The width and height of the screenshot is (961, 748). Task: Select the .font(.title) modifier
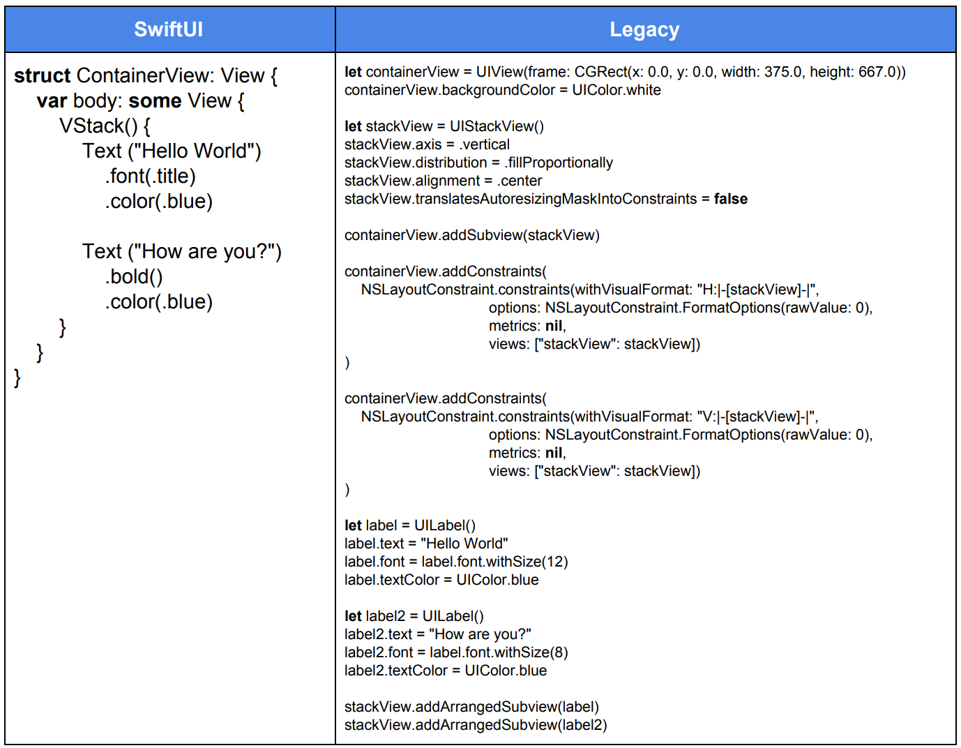coord(151,176)
